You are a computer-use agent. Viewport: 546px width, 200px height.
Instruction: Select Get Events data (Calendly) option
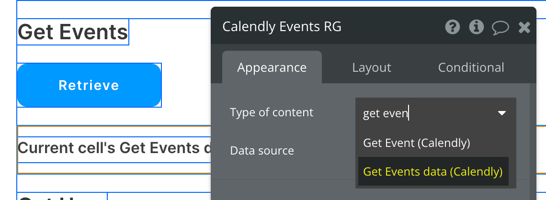[x=433, y=171]
